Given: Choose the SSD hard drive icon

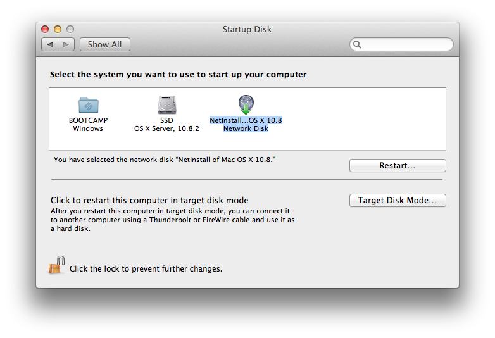Looking at the screenshot, I should [x=166, y=104].
